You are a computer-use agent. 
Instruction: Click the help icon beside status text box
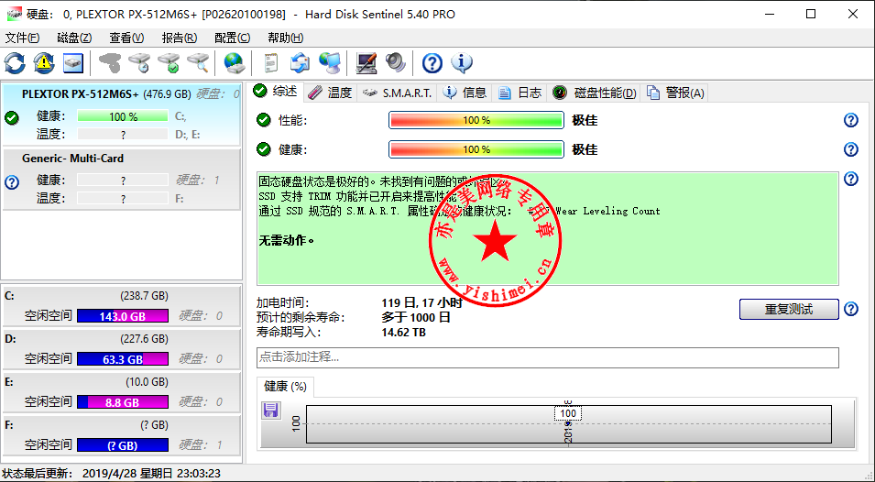click(850, 179)
